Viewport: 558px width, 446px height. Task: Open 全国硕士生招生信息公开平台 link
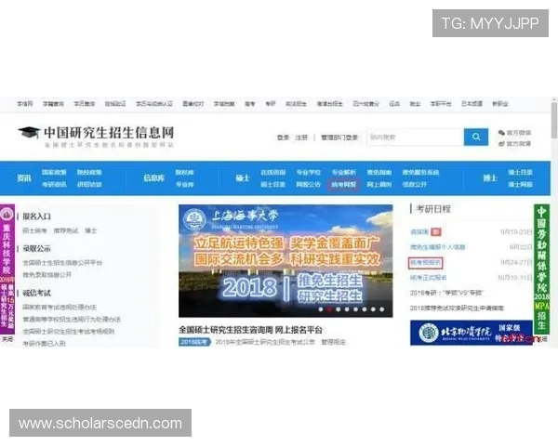(62, 263)
